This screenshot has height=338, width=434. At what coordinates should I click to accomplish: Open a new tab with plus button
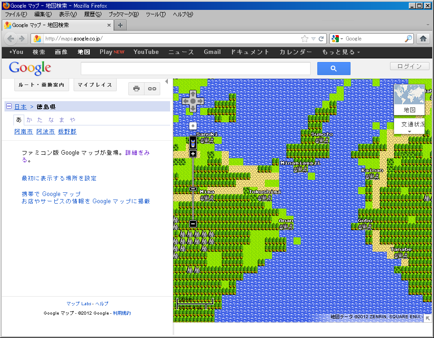(120, 25)
